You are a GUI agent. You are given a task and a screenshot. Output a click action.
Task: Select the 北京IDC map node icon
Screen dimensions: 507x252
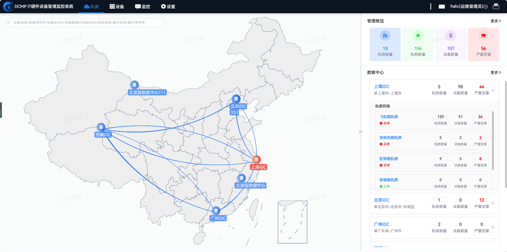(x=236, y=99)
